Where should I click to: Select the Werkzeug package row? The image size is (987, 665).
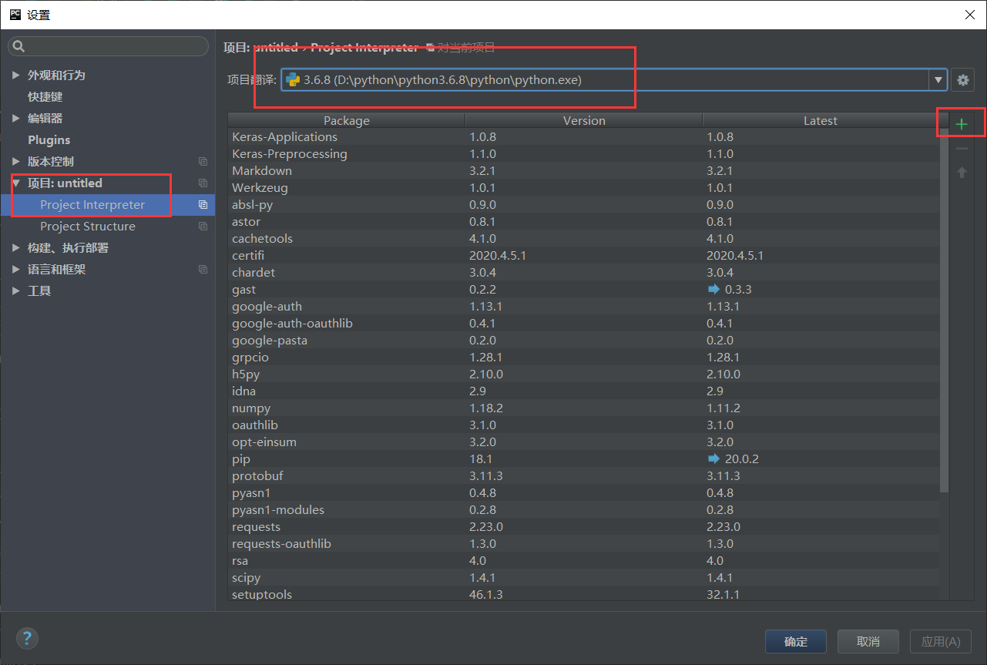[583, 188]
